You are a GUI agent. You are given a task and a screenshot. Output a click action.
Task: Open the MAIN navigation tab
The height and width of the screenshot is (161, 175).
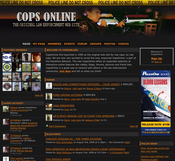coord(26,44)
